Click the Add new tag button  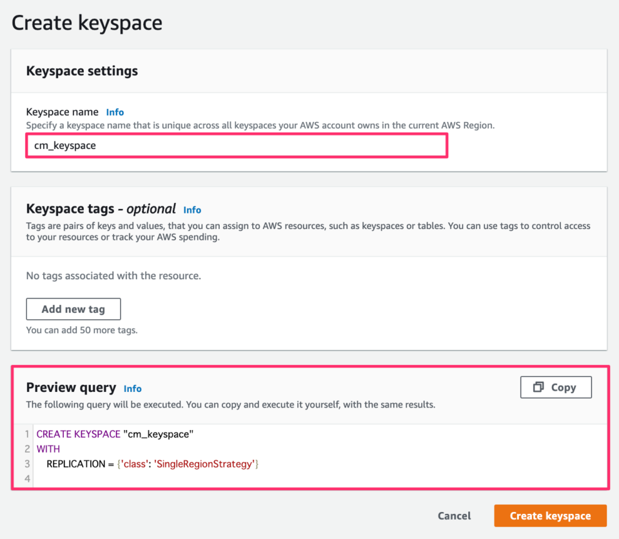(x=73, y=309)
